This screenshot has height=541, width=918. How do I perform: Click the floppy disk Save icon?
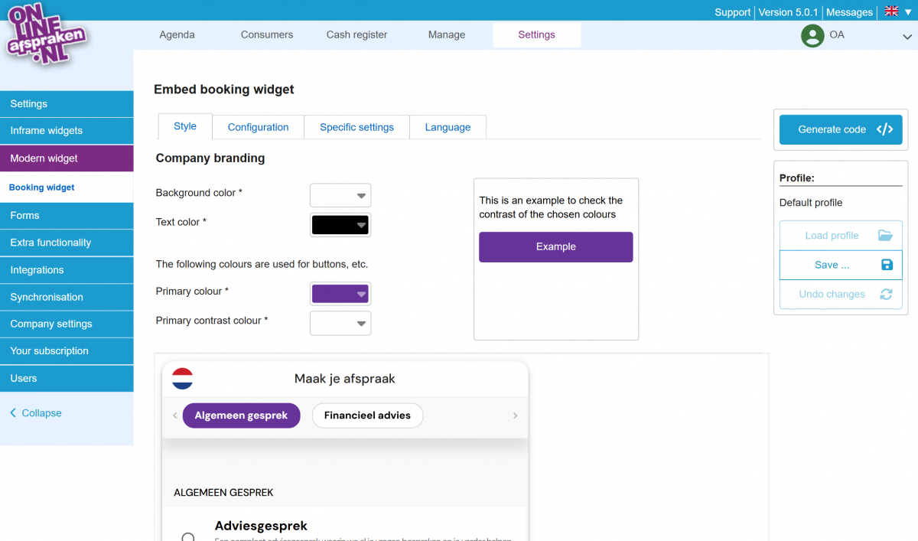887,265
